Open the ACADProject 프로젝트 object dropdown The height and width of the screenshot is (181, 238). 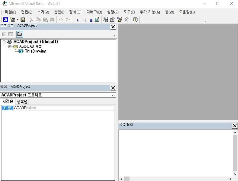tap(113, 95)
